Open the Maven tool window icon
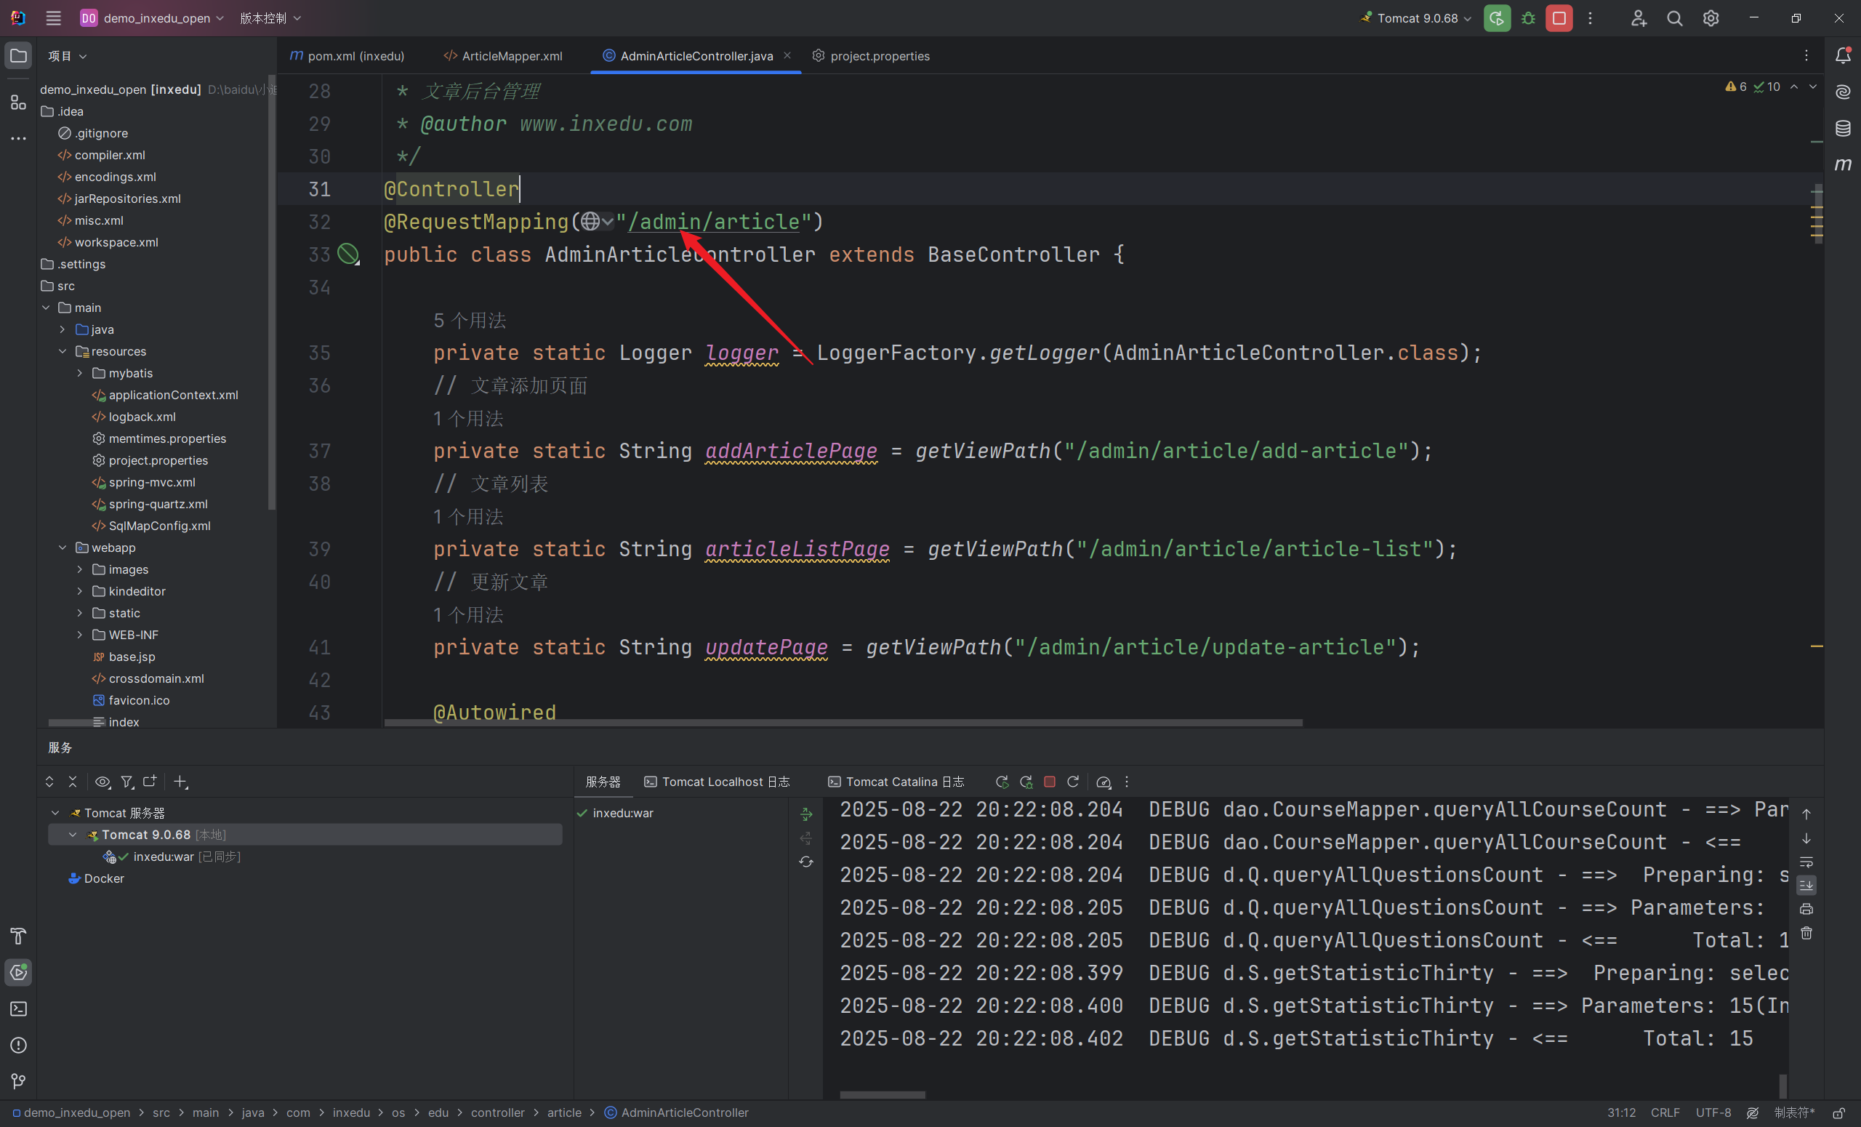Viewport: 1861px width, 1127px height. click(1842, 164)
